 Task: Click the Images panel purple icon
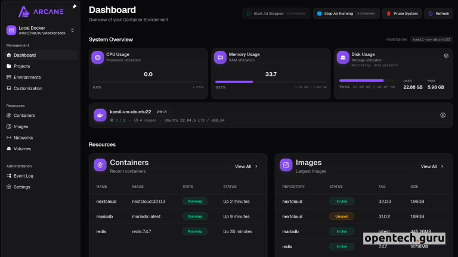(x=286, y=165)
